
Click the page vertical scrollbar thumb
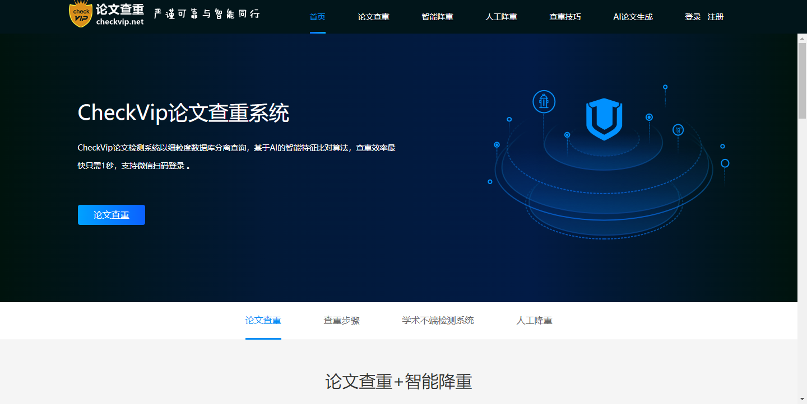[x=802, y=80]
